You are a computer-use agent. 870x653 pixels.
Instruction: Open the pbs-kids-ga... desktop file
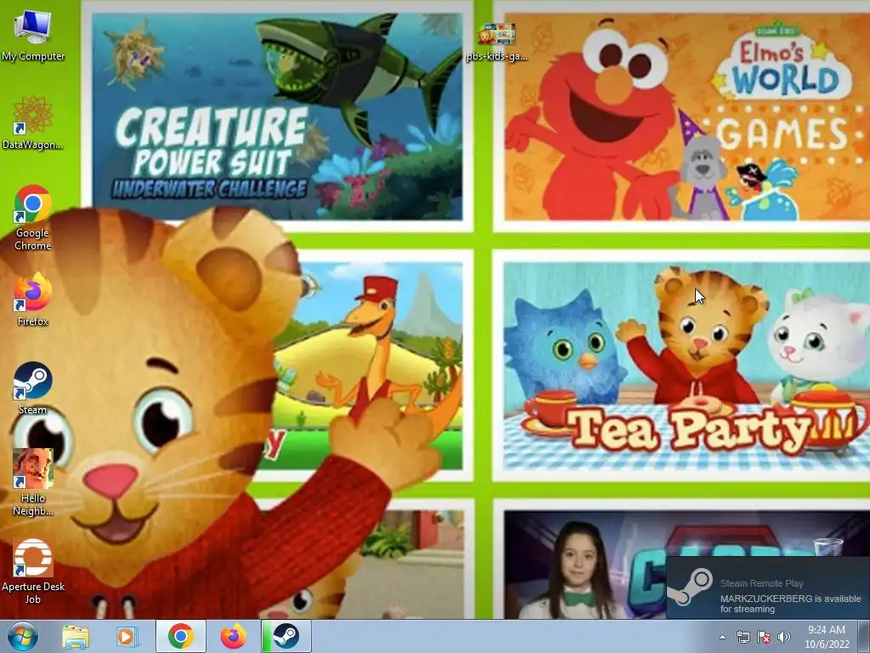496,42
